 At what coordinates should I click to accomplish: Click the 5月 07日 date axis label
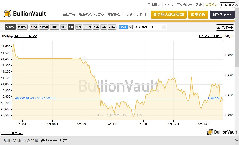[22, 124]
